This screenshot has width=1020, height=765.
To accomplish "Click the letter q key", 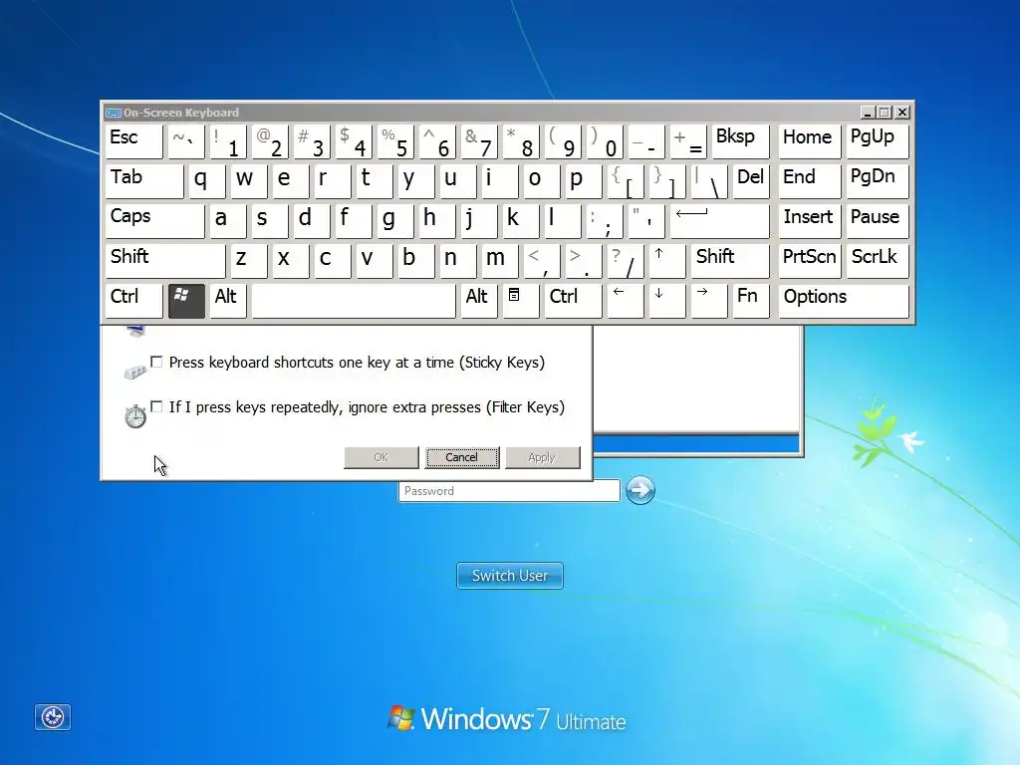I will click(x=207, y=181).
